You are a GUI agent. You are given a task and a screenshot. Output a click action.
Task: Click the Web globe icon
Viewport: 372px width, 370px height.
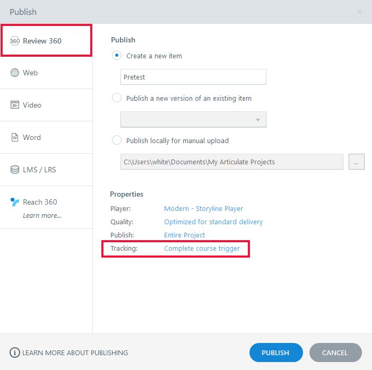pos(15,73)
